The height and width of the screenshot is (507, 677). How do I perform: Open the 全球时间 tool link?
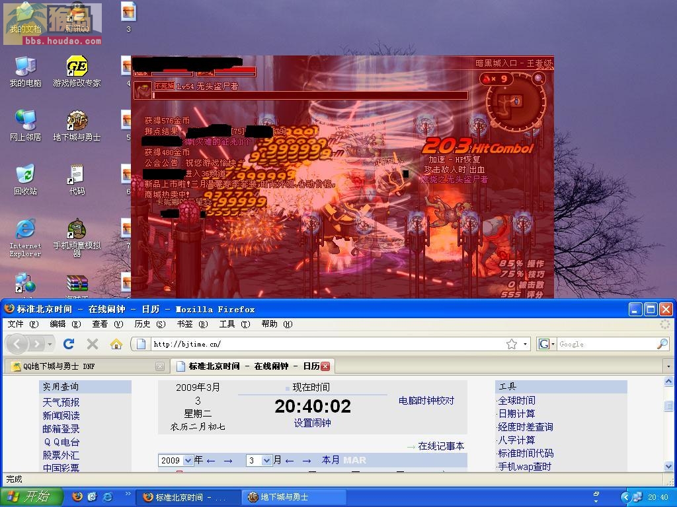point(516,401)
